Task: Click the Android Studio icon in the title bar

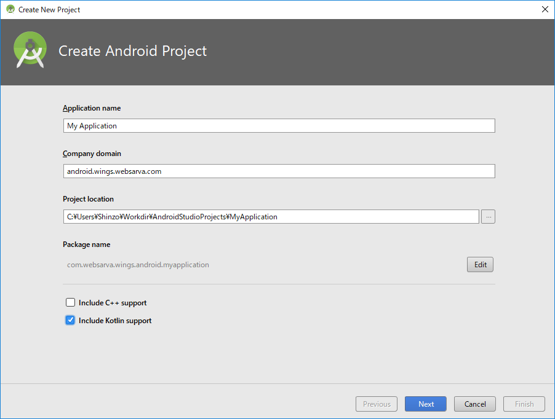Action: (x=10, y=9)
